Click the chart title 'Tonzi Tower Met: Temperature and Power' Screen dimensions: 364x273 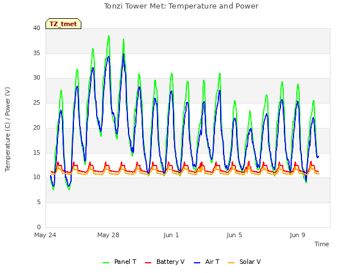tap(181, 6)
